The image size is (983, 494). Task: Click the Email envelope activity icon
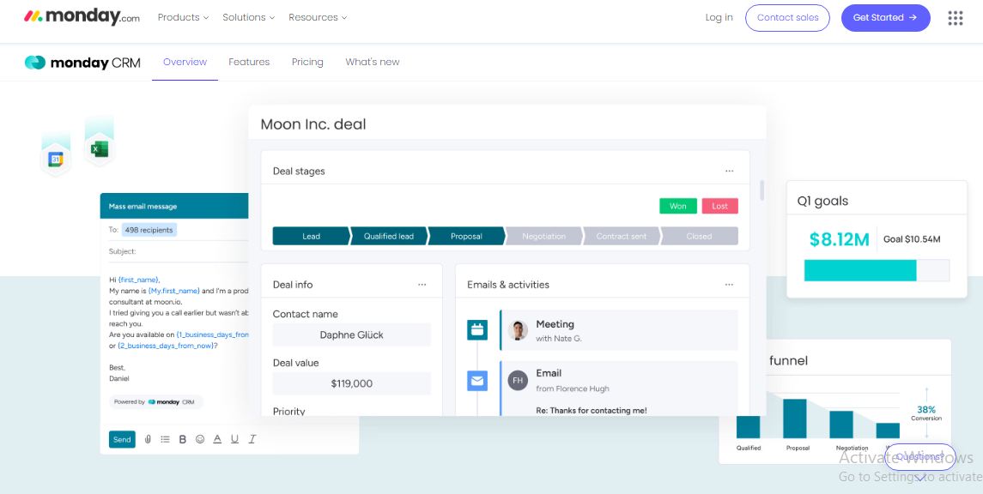[477, 381]
